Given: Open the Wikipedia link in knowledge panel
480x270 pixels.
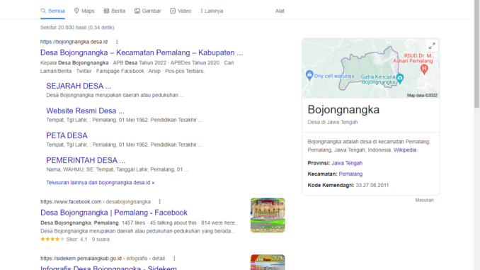Looking at the screenshot, I should [405, 150].
